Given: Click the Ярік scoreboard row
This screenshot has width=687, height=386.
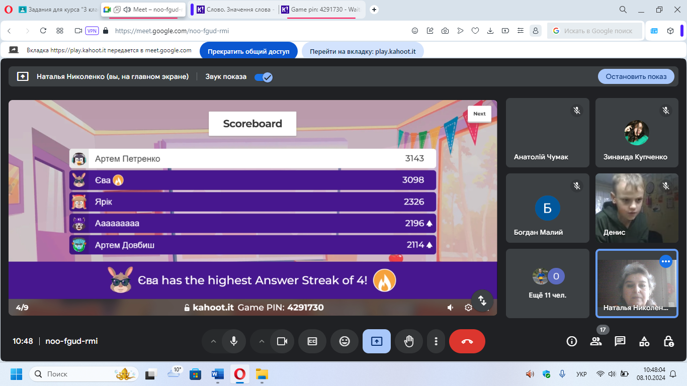Looking at the screenshot, I should pyautogui.click(x=252, y=202).
